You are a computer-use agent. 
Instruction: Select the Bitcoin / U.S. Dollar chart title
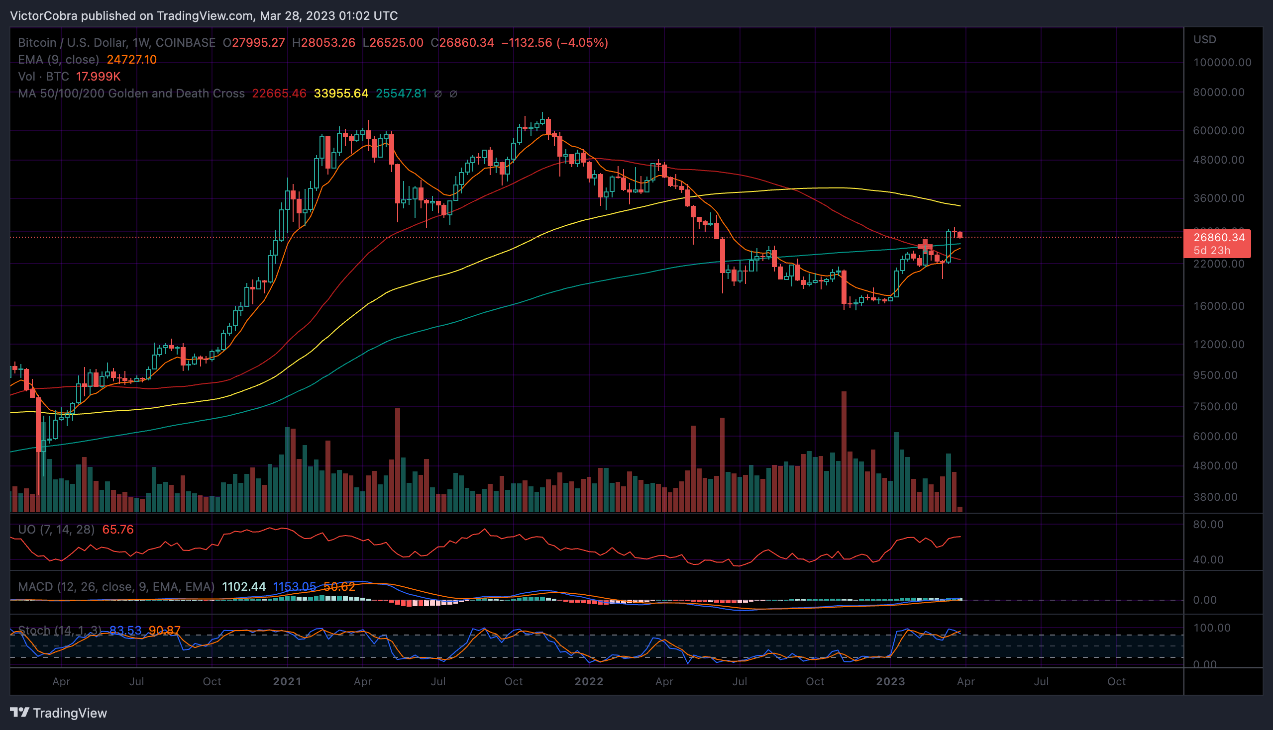point(117,43)
